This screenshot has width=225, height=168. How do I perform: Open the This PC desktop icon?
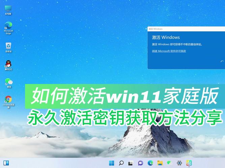[x=8, y=10]
